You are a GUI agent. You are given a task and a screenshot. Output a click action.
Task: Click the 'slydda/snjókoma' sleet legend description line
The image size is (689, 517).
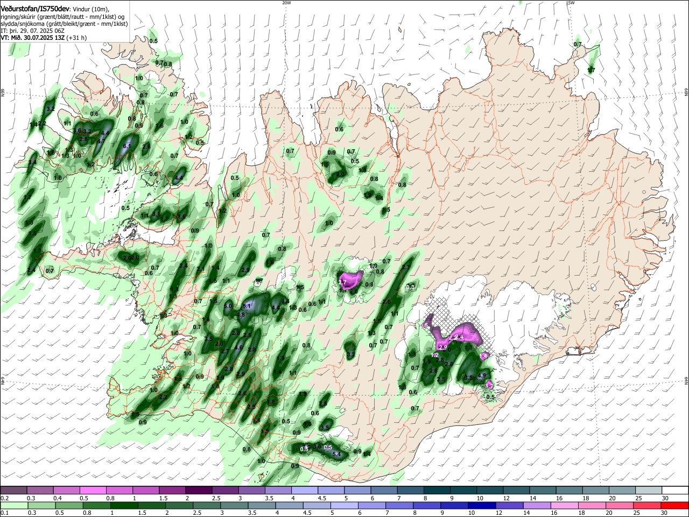pyautogui.click(x=64, y=24)
